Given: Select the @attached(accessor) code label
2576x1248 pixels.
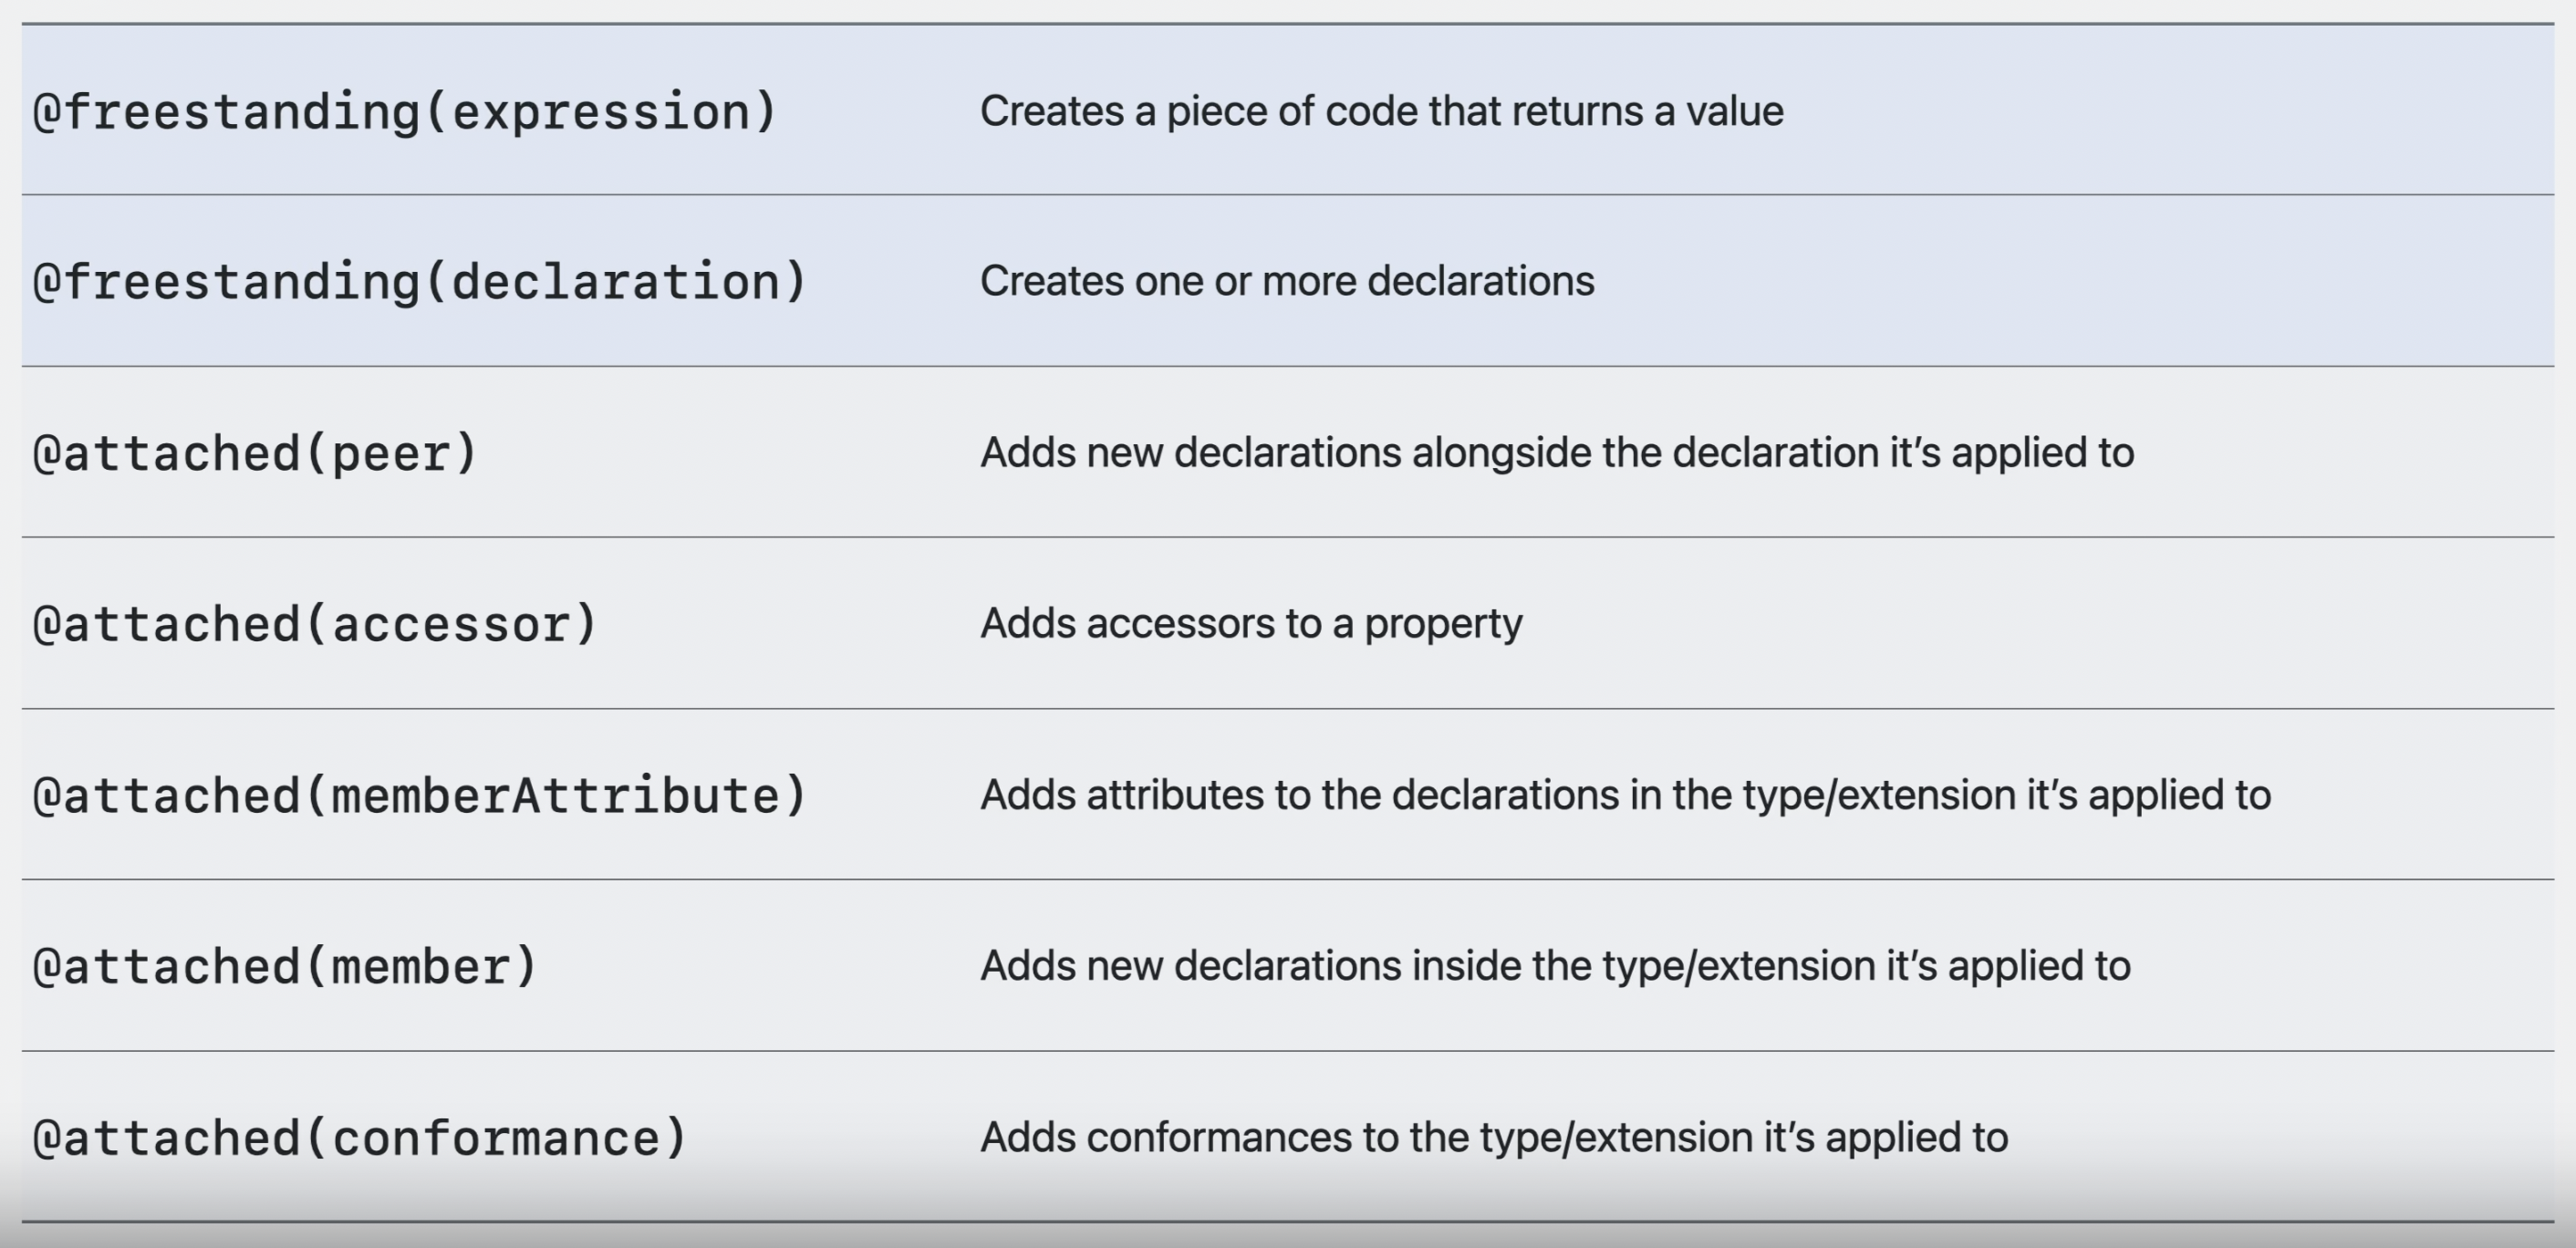Looking at the screenshot, I should 315,625.
